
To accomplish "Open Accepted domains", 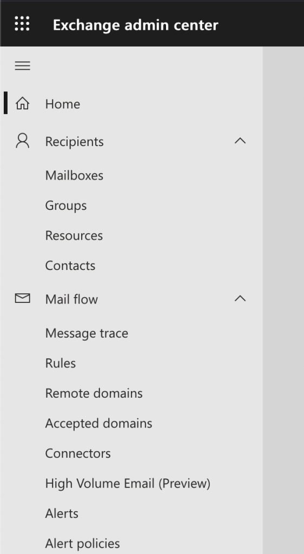I will (98, 423).
